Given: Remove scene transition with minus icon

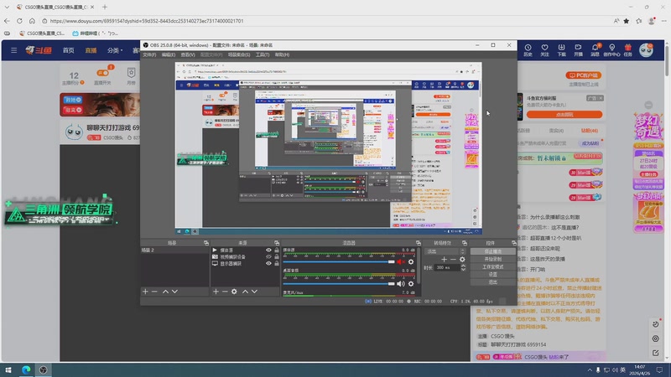Looking at the screenshot, I should pos(453,260).
